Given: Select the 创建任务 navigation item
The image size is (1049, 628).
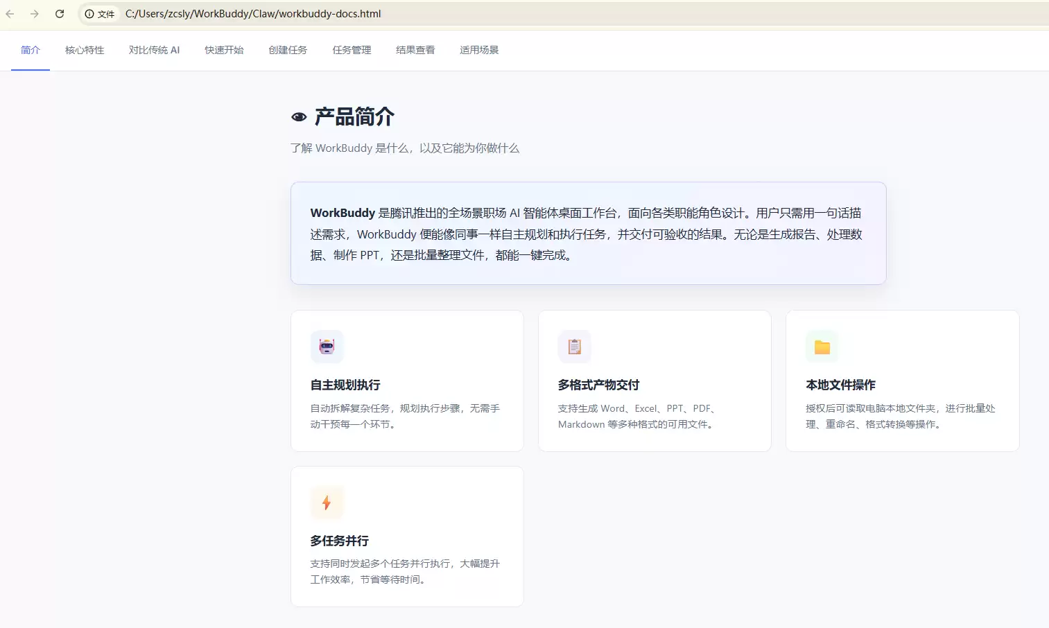Looking at the screenshot, I should click(287, 50).
